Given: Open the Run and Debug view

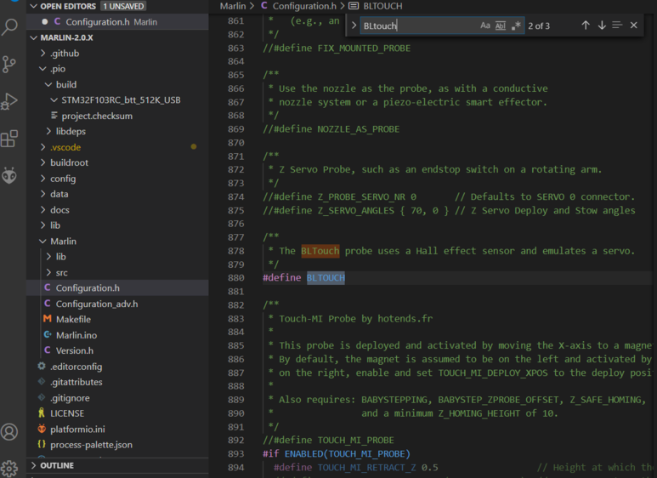Looking at the screenshot, I should click(9, 101).
